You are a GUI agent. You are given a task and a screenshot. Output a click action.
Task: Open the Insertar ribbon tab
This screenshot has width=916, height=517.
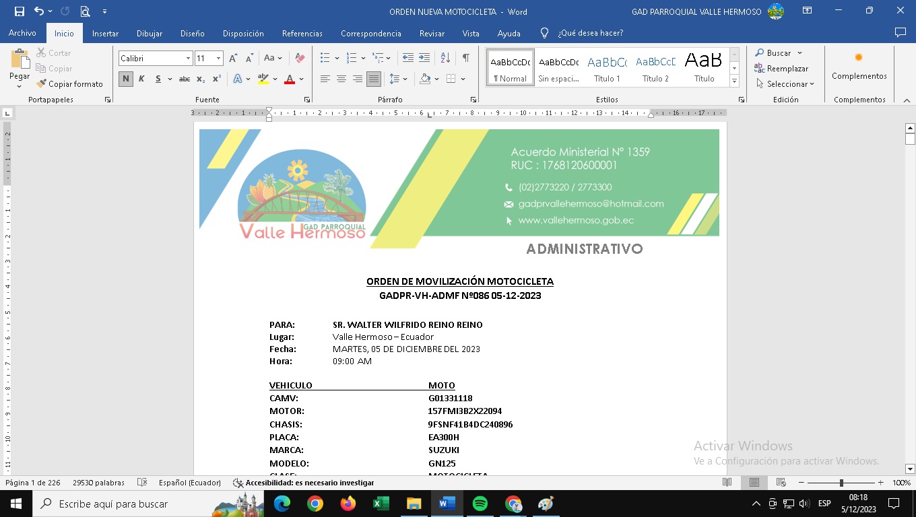(105, 33)
